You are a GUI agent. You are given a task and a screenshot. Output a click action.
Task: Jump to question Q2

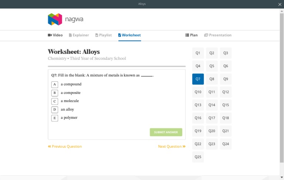pyautogui.click(x=212, y=53)
